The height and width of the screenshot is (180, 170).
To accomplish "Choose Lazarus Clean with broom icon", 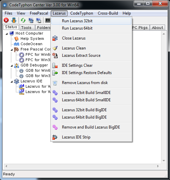I will click(x=74, y=48).
